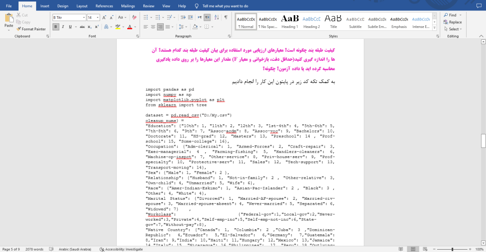Insert a numbered list
Image resolution: width=486 pixels, height=252 pixels.
158,18
